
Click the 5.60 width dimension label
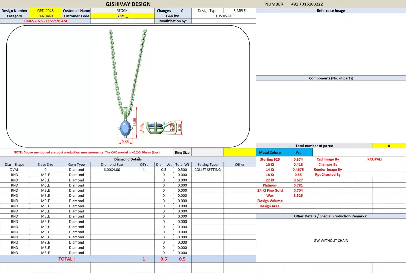(x=126, y=141)
